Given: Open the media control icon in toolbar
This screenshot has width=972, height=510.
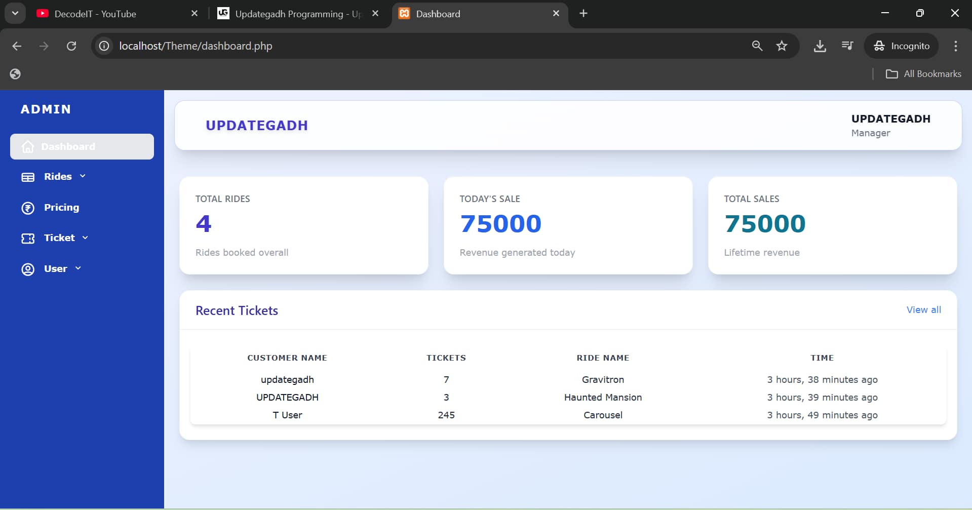Looking at the screenshot, I should coord(847,46).
